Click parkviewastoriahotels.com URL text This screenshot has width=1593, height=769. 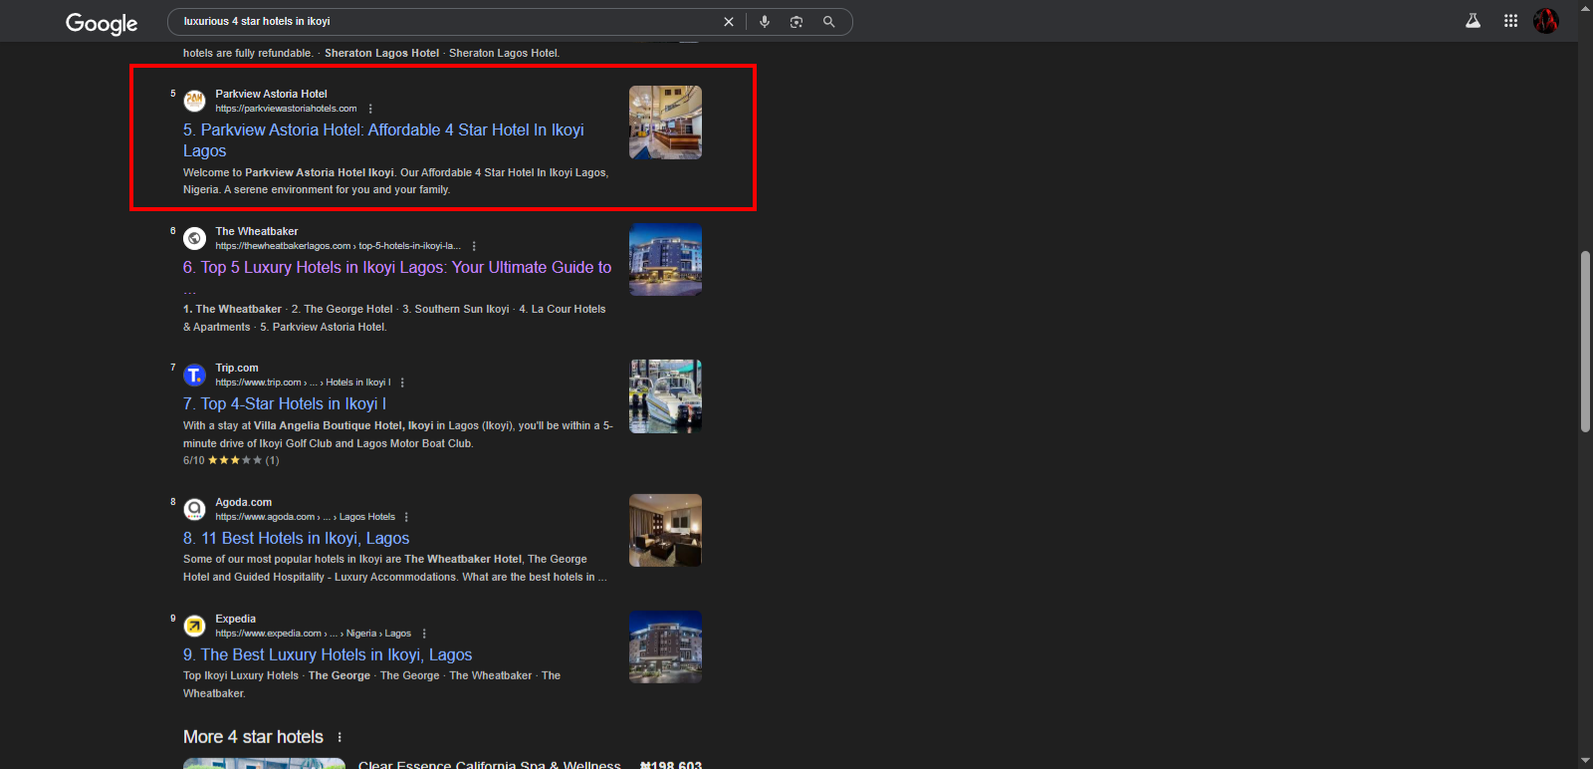(x=286, y=109)
